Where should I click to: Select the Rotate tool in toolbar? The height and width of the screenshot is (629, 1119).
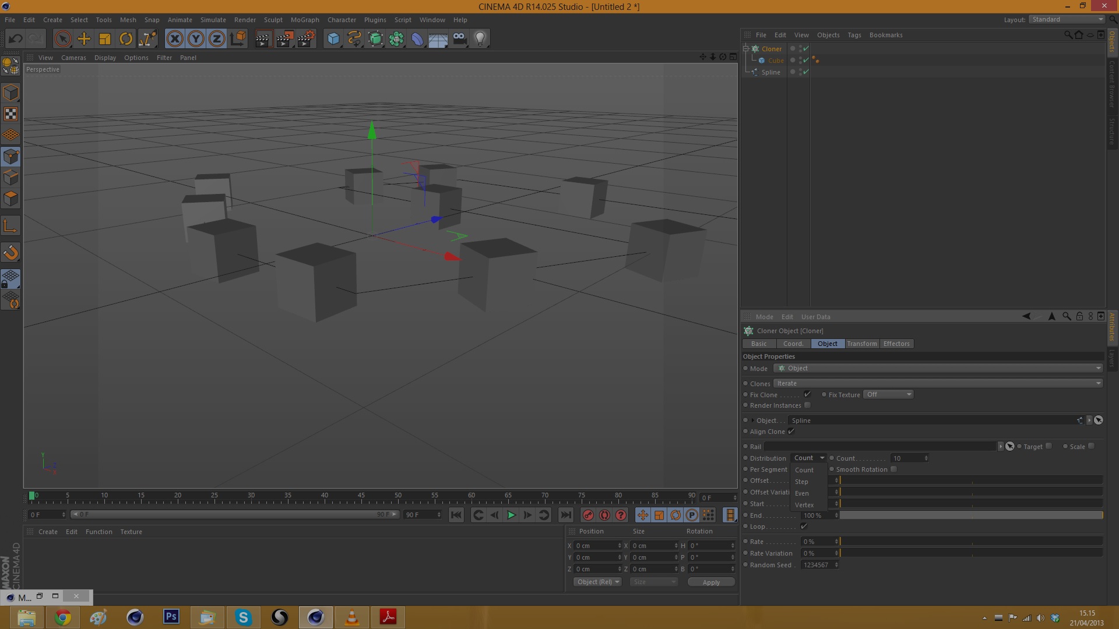pos(126,39)
